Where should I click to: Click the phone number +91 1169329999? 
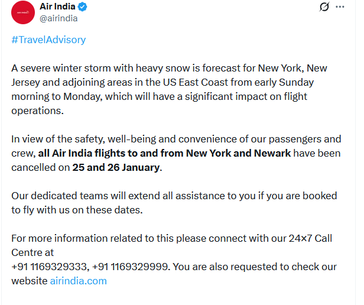(130, 267)
